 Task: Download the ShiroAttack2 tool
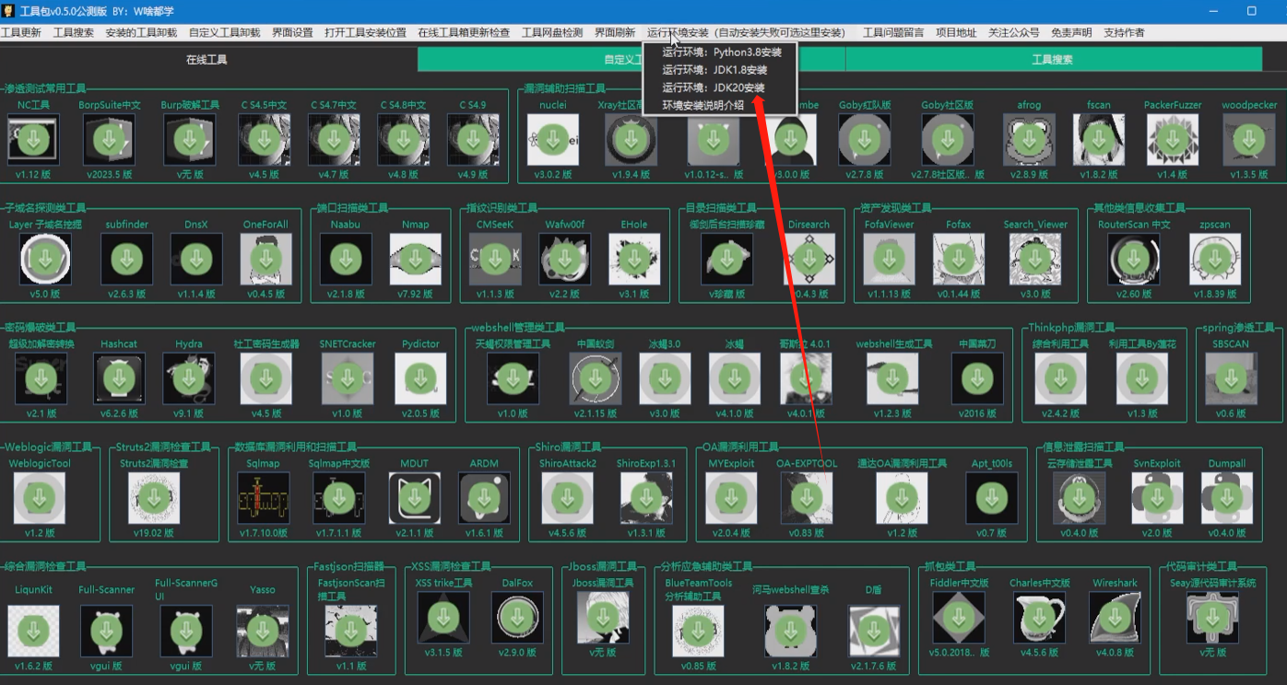coord(567,498)
